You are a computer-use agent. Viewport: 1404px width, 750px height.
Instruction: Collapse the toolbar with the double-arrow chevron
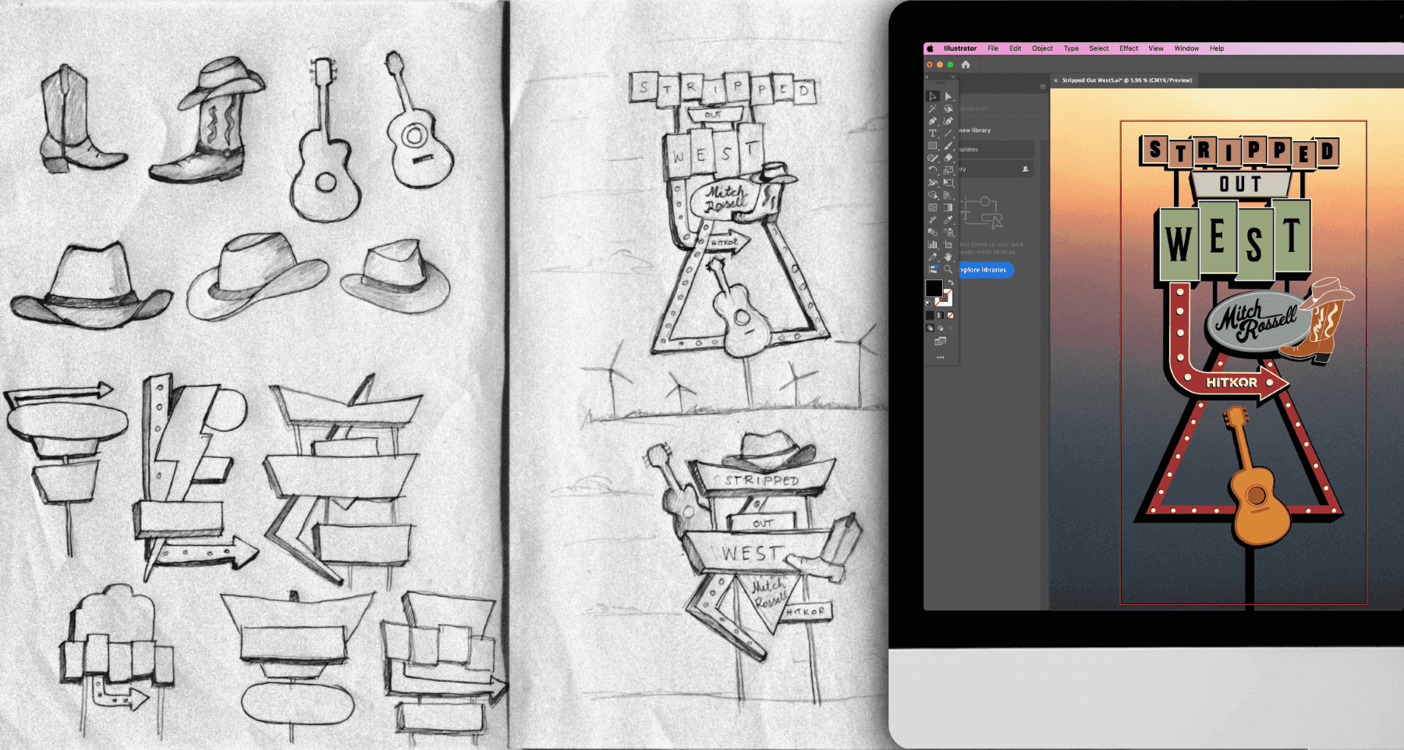pyautogui.click(x=952, y=76)
